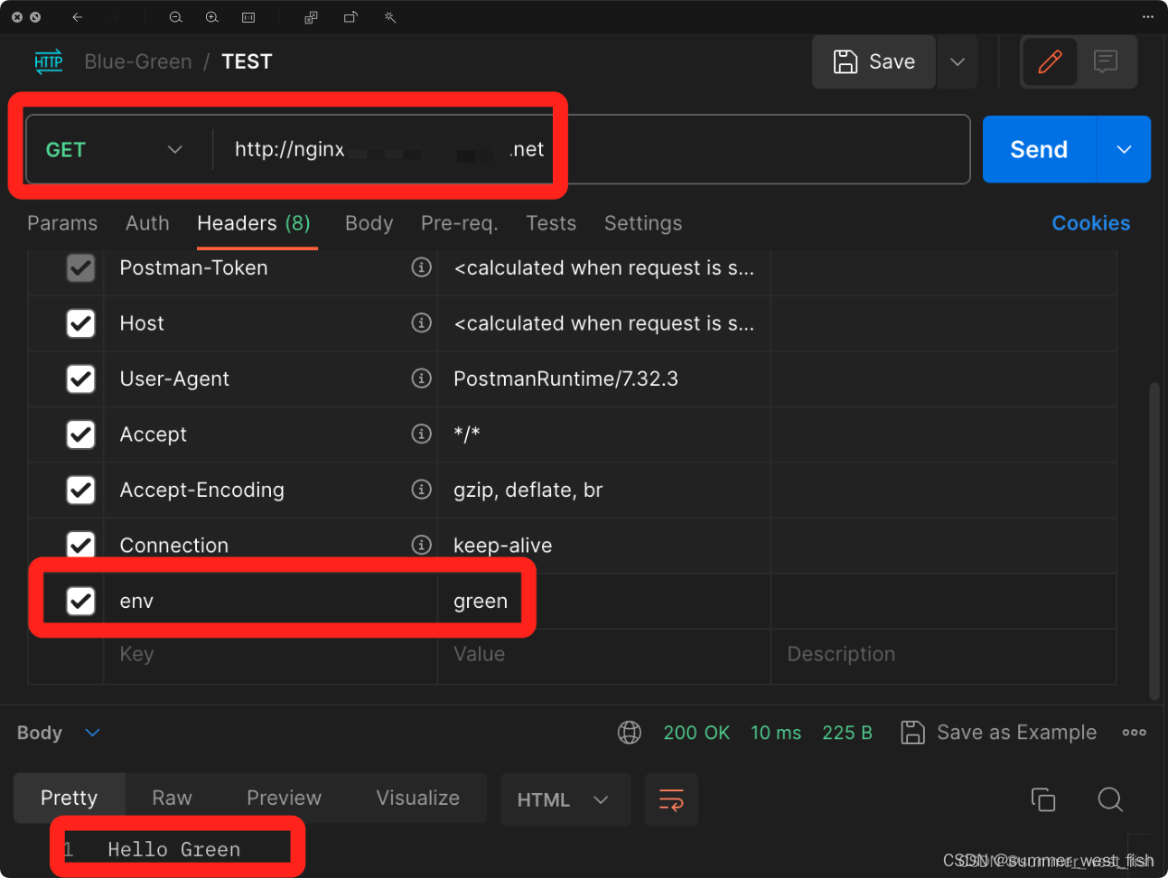Show info for Postman-Token header
Screen dimensions: 1168x878
pos(421,267)
